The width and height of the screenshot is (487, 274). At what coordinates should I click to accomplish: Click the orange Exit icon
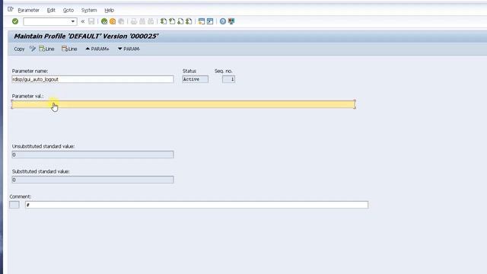pyautogui.click(x=113, y=21)
